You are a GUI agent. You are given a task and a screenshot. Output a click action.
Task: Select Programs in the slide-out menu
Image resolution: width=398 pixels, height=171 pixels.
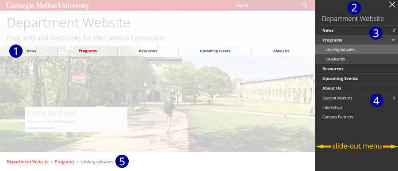(332, 40)
